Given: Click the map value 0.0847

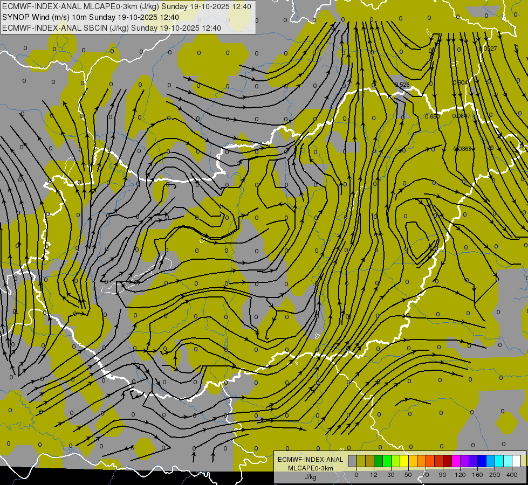Looking at the screenshot, I should 461,116.
